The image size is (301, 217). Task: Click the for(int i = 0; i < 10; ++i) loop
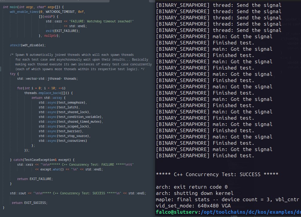(x=41, y=88)
